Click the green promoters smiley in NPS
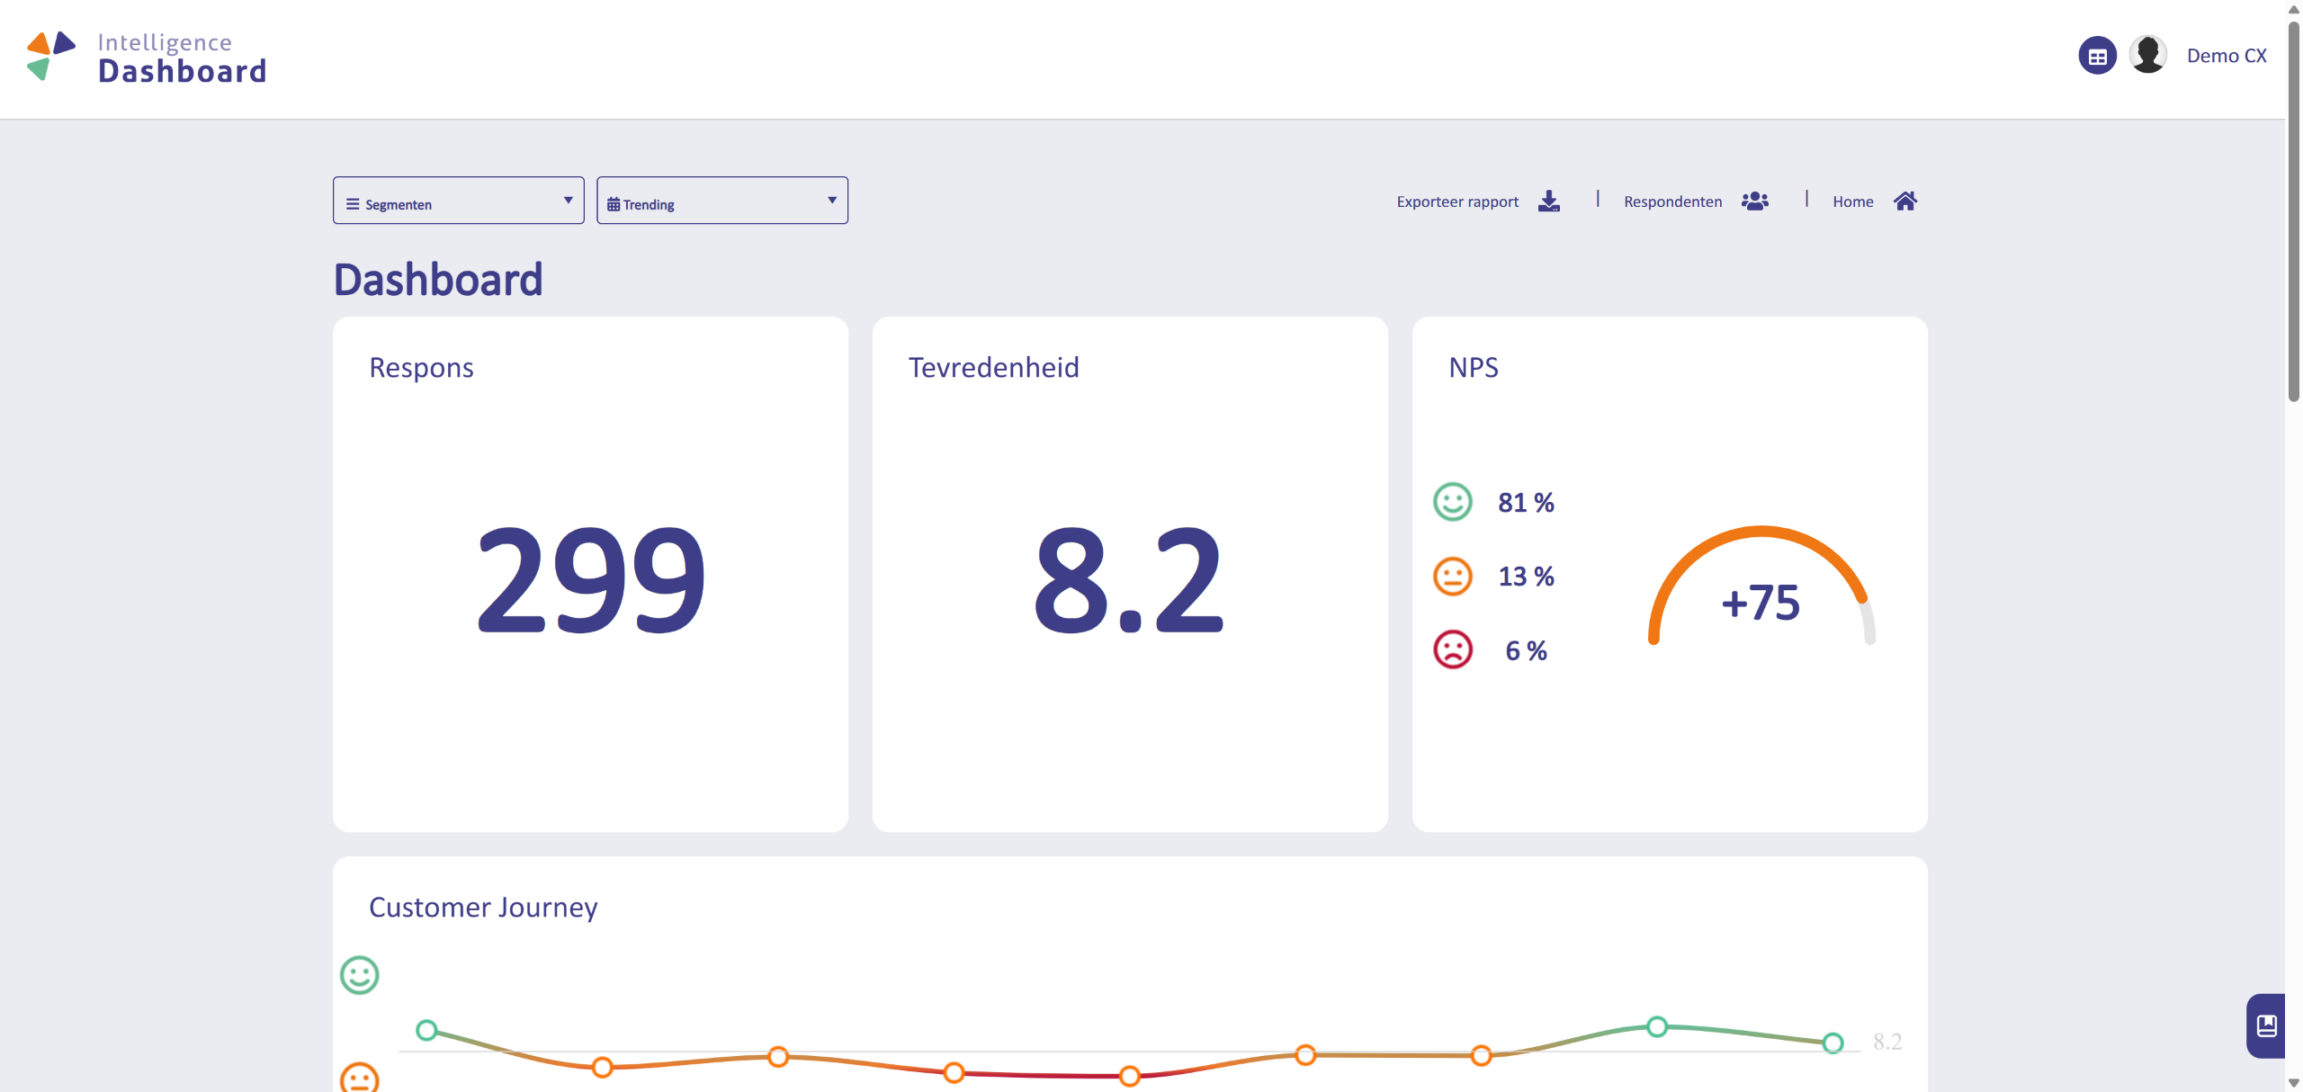2303x1092 pixels. [1452, 502]
